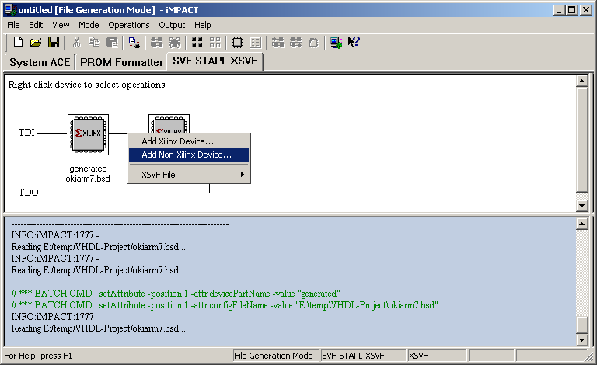597x365 pixels.
Task: Click the context help arrow-question icon
Action: [354, 42]
